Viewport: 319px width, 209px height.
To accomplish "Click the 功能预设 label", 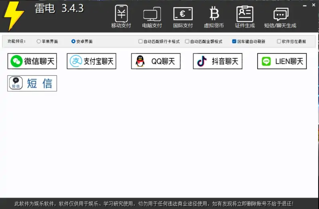I will tap(17, 41).
